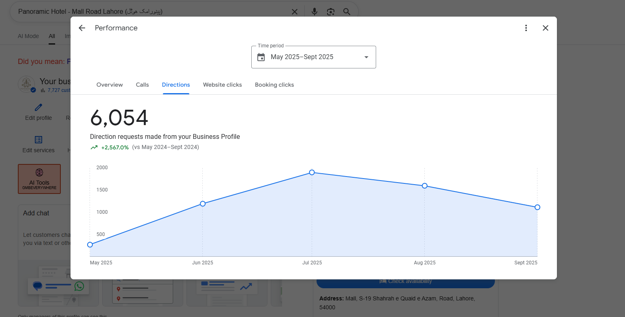Open the Booking clicks tab
This screenshot has height=317, width=625.
pyautogui.click(x=274, y=85)
